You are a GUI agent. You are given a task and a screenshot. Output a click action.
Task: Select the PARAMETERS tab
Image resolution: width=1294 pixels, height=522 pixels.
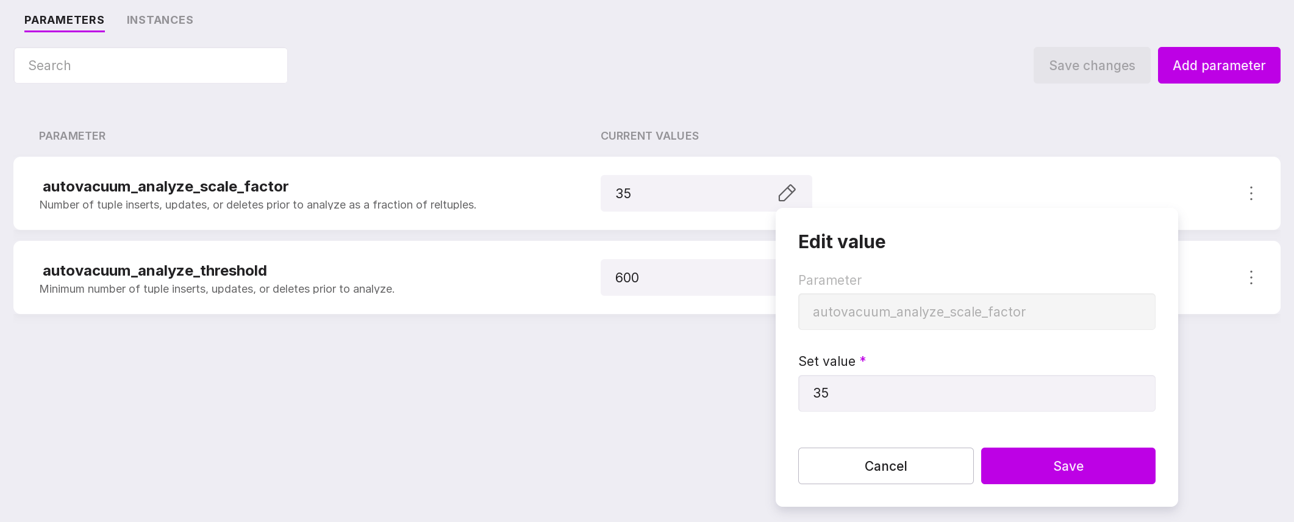coord(64,20)
